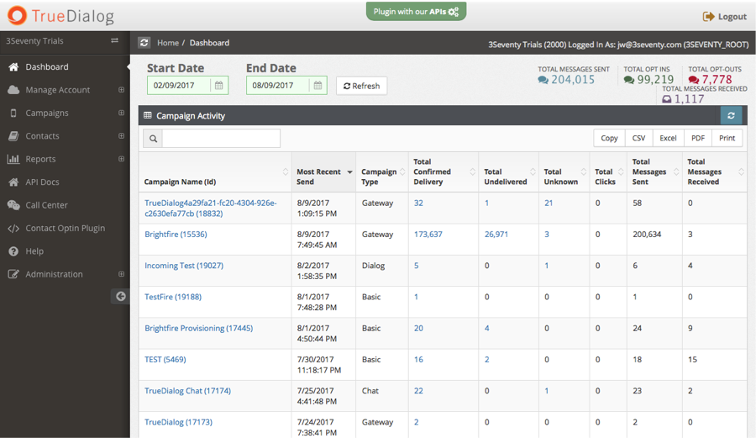Click the TrueDialog logo
The height and width of the screenshot is (438, 756).
point(60,16)
